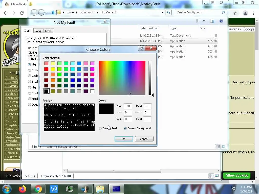The image size is (259, 194).
Task: Open the blue screen app taskbar icon
Action: tap(116, 189)
